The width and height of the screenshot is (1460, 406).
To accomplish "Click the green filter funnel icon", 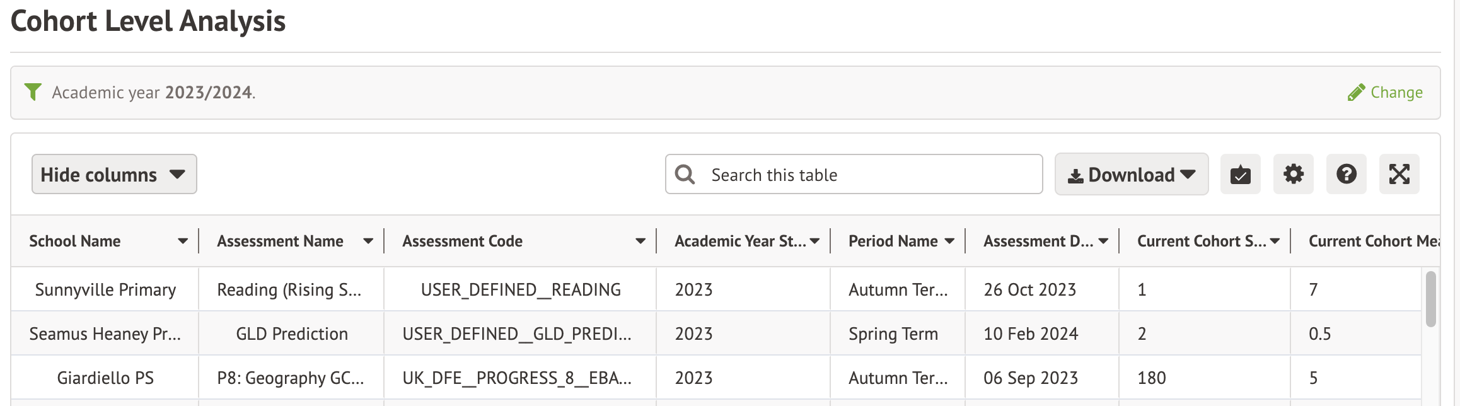I will pyautogui.click(x=33, y=92).
